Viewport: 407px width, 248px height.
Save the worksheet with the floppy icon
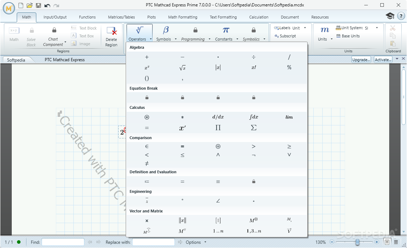[x=38, y=5]
